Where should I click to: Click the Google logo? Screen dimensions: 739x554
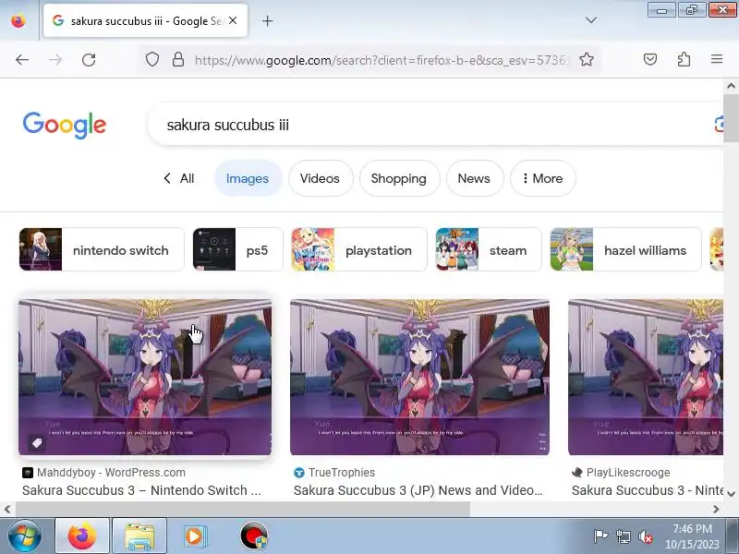[65, 125]
